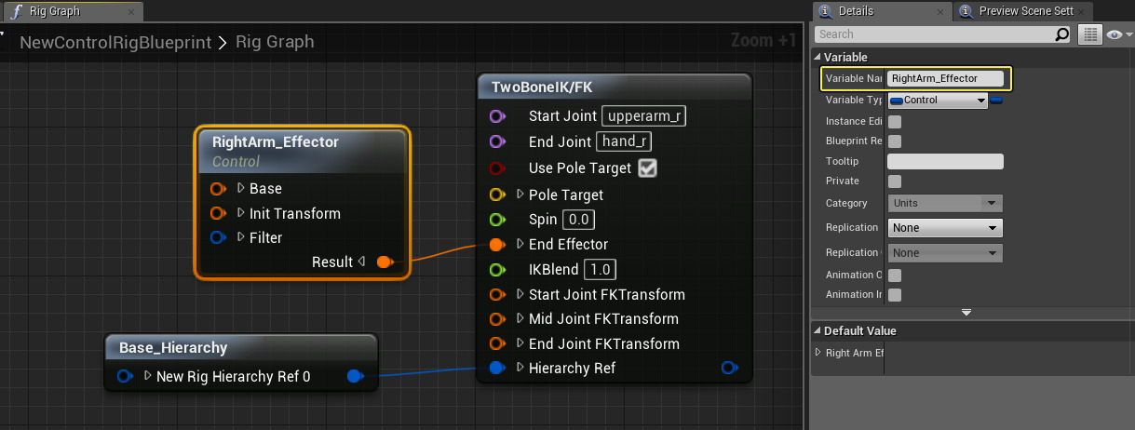Expand the Right Arm Ef default value row
This screenshot has height=430, width=1135.
coord(818,353)
